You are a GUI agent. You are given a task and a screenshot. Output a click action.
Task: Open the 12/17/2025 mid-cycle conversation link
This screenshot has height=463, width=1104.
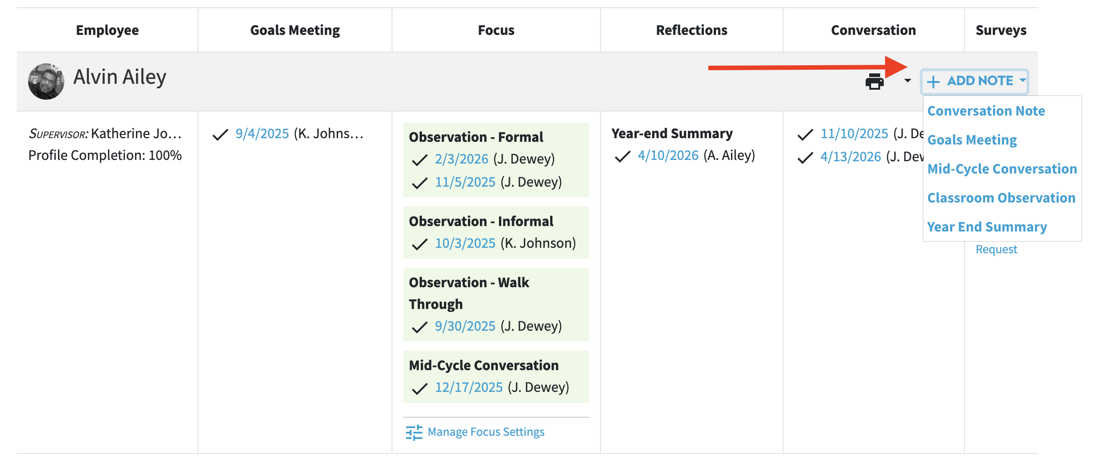(469, 387)
